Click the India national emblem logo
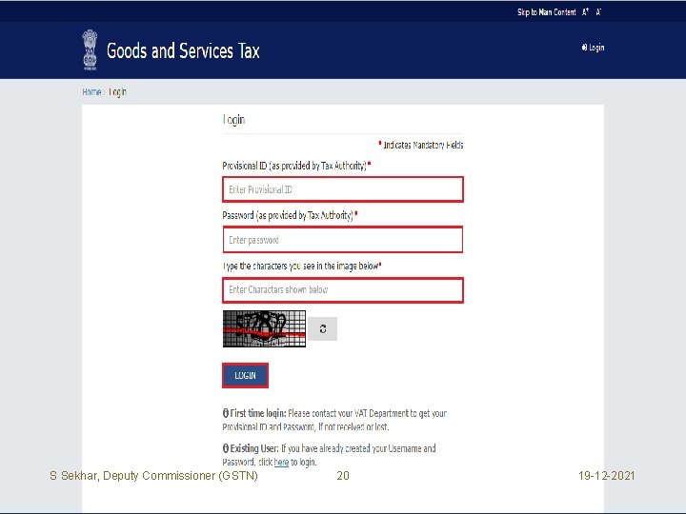The width and height of the screenshot is (686, 514). [90, 49]
